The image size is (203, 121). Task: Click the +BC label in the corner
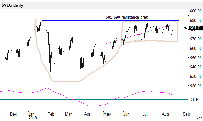click(x=199, y=119)
